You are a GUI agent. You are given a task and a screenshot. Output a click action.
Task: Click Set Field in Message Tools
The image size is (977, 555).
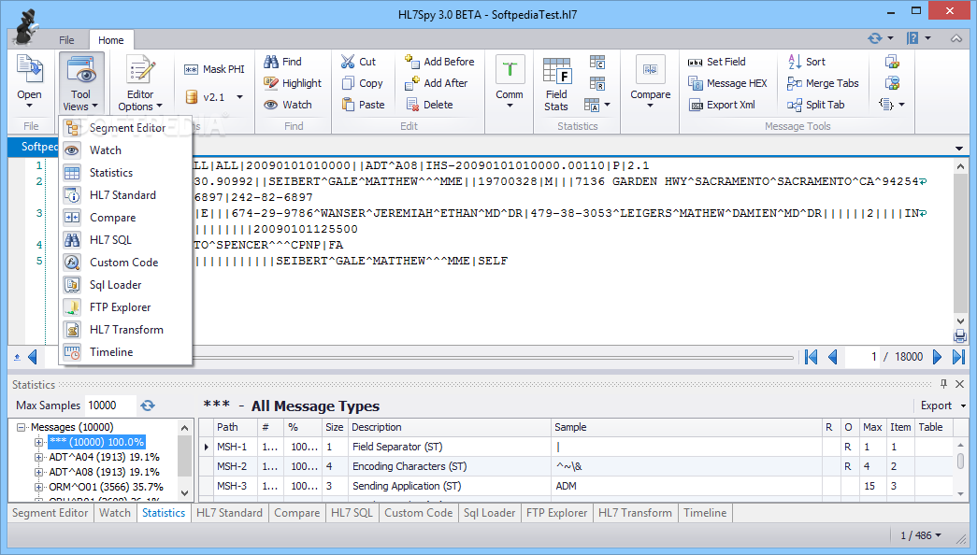pyautogui.click(x=716, y=62)
